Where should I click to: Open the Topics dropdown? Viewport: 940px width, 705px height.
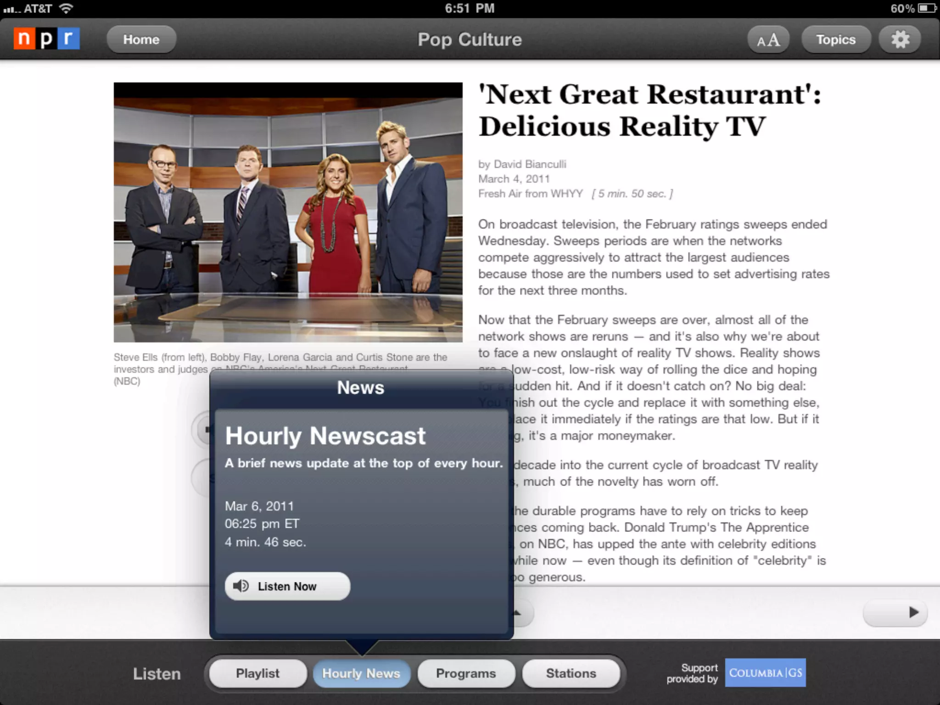[835, 39]
